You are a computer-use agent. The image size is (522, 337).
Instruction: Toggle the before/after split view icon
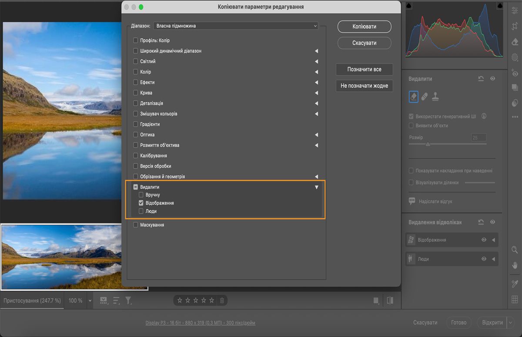[390, 300]
